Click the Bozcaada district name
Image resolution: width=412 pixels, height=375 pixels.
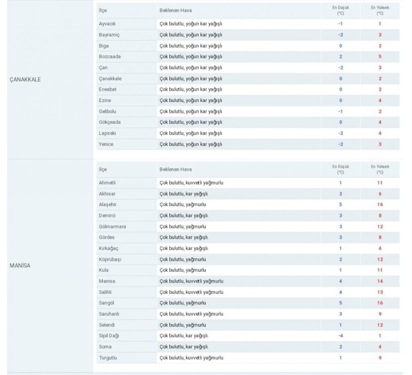[x=109, y=56]
